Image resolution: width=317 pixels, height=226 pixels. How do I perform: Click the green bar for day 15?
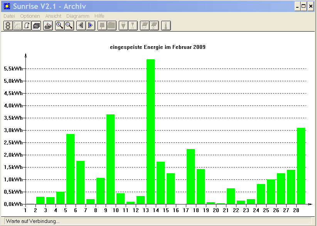tap(170, 189)
